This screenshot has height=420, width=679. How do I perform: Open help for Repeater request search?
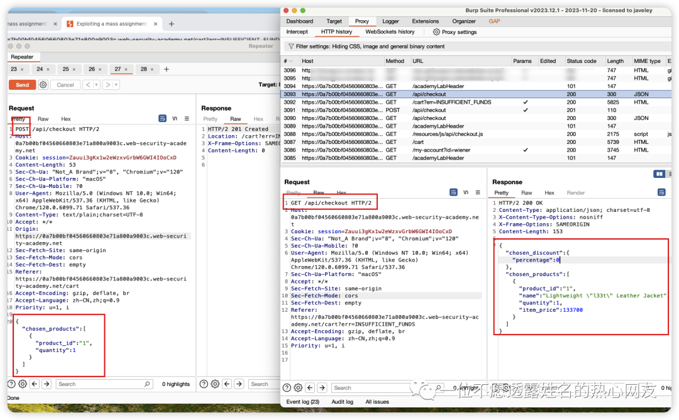point(12,384)
